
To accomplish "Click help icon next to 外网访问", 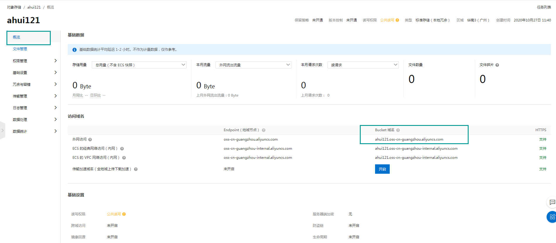I will (90, 140).
